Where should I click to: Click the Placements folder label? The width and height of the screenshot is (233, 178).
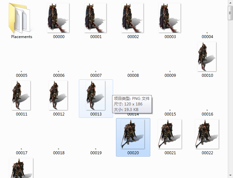pyautogui.click(x=22, y=37)
